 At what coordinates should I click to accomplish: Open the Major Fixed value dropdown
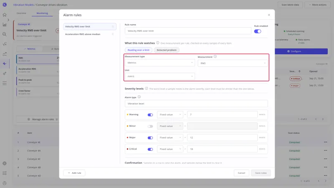[x=170, y=137]
